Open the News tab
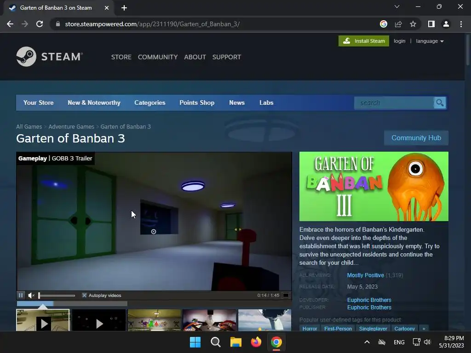This screenshot has height=353, width=471. coord(237,102)
